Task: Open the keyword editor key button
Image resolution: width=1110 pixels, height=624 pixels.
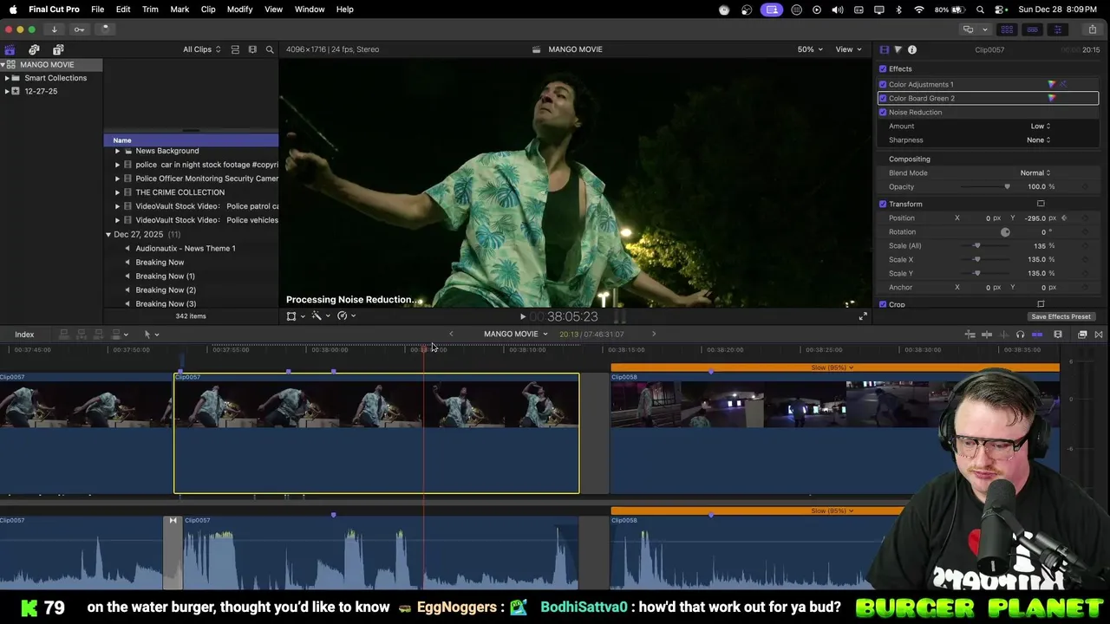Action: [x=79, y=29]
